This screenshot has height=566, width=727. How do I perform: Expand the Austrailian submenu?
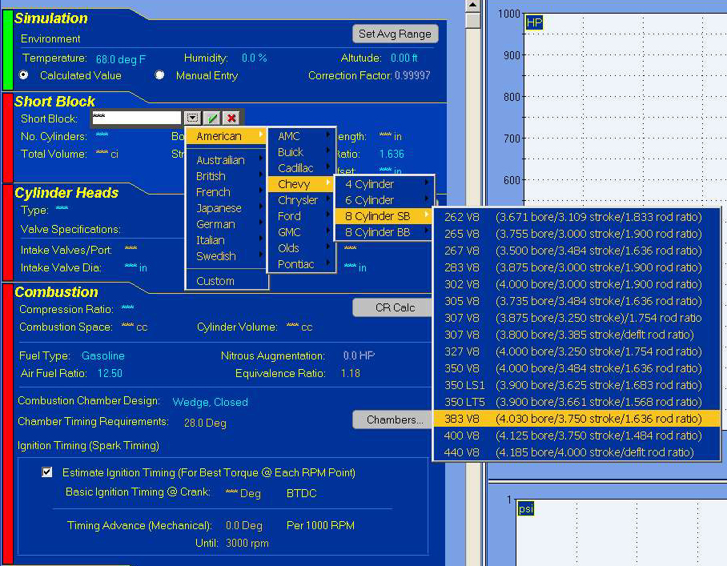227,160
